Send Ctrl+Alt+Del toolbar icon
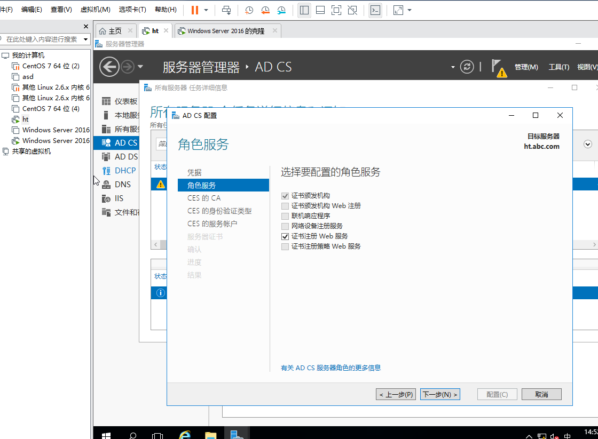The height and width of the screenshot is (439, 598). [226, 10]
